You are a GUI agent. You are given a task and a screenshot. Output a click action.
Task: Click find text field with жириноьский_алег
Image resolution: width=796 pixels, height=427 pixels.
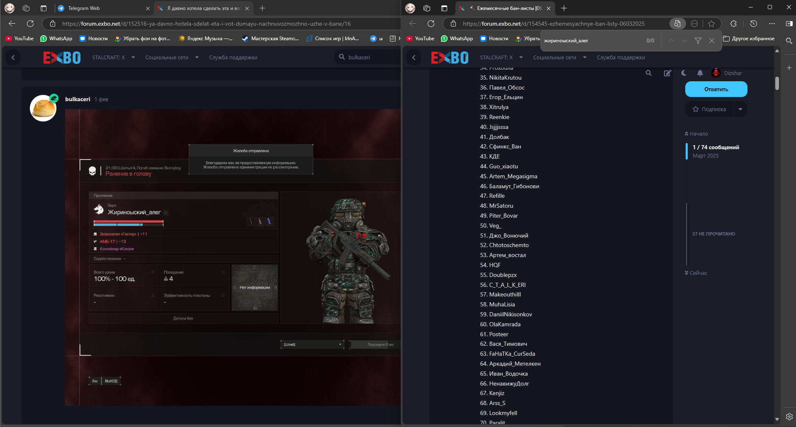pos(591,41)
